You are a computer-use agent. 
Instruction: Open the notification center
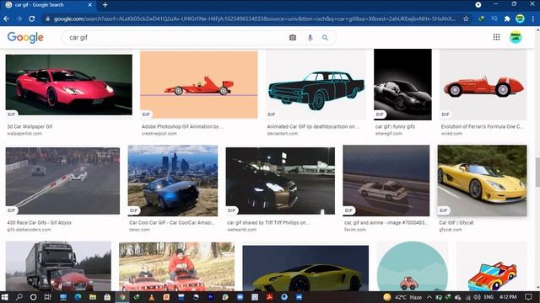point(528,297)
